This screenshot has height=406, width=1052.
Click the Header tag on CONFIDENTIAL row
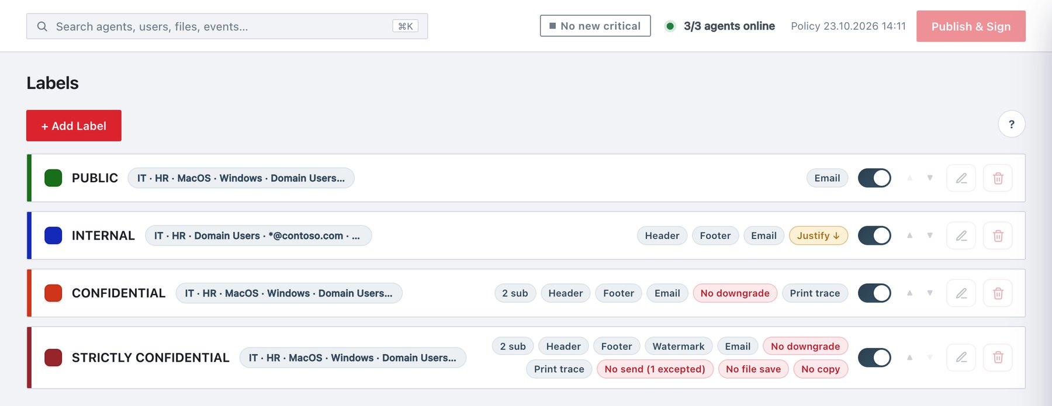click(x=565, y=293)
